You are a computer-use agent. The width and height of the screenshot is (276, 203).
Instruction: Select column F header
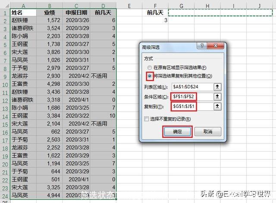point(155,6)
